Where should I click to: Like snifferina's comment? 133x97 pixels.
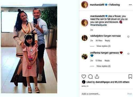coord(128,54)
